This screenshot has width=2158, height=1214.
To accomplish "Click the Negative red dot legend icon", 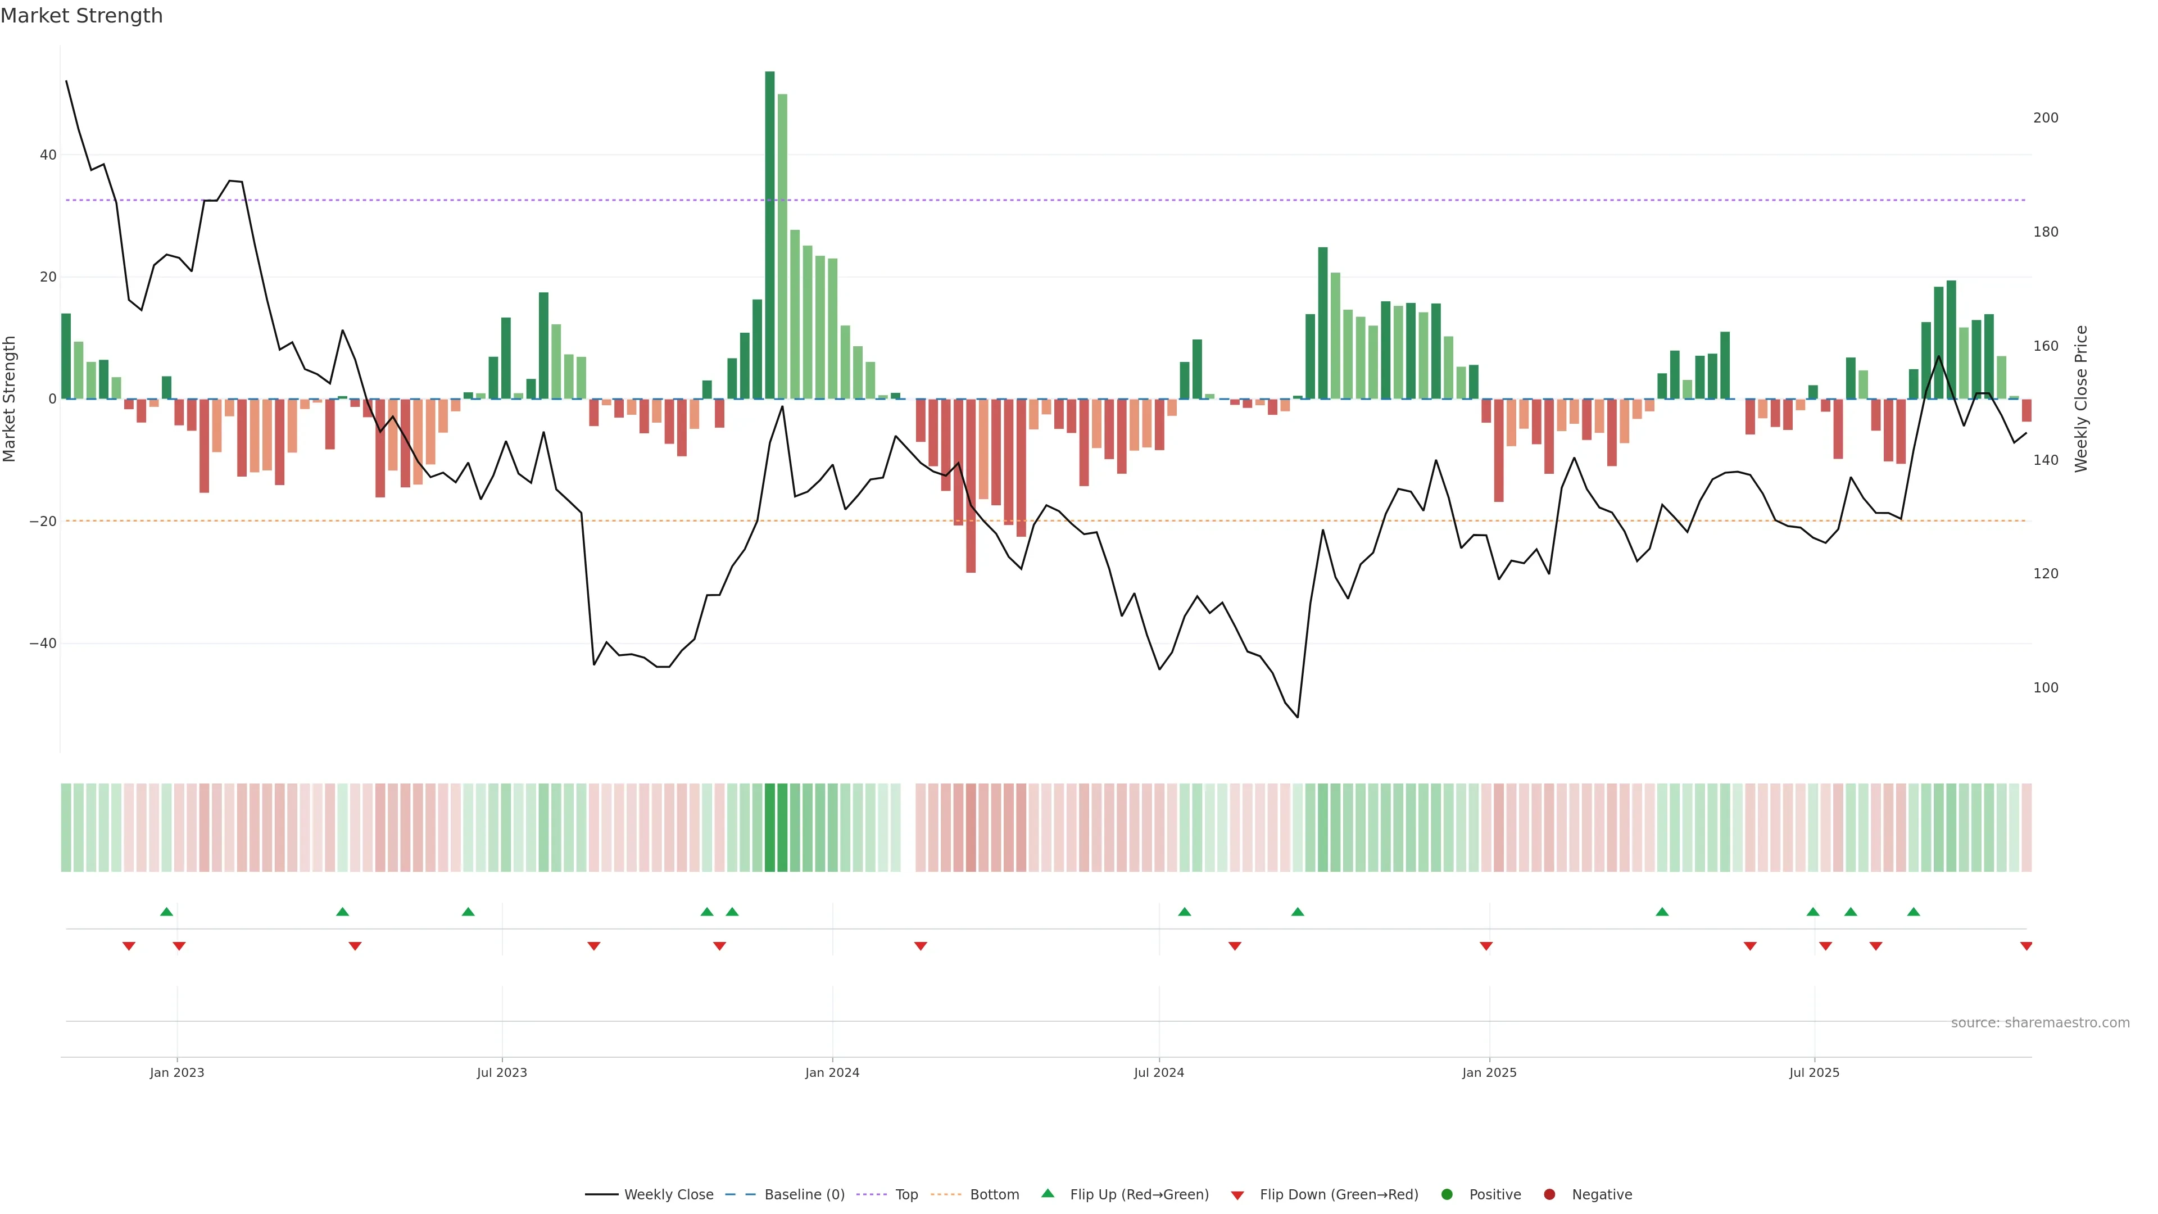I will click(1549, 1195).
